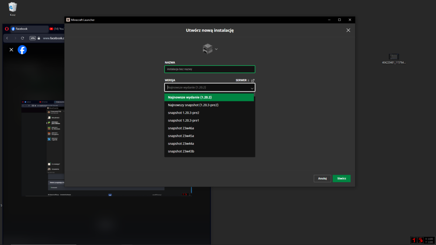Expand the chevron beside the furnace icon
Screen dimensions: 436x245
coord(216,49)
